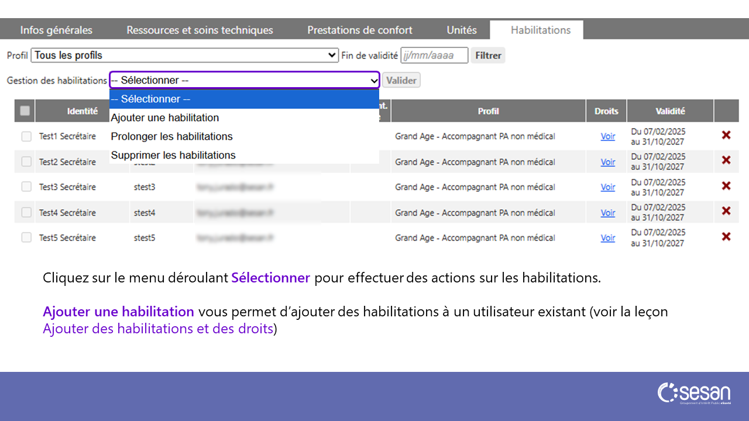This screenshot has width=749, height=421.
Task: Click the Fin de validité date field
Action: click(x=434, y=56)
